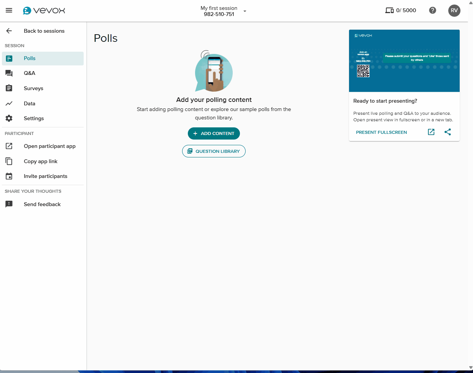
Task: Click the Surveys clipboard icon
Action: [x=9, y=88]
